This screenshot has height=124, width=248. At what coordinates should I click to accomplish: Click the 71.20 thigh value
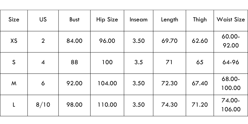coord(200,105)
